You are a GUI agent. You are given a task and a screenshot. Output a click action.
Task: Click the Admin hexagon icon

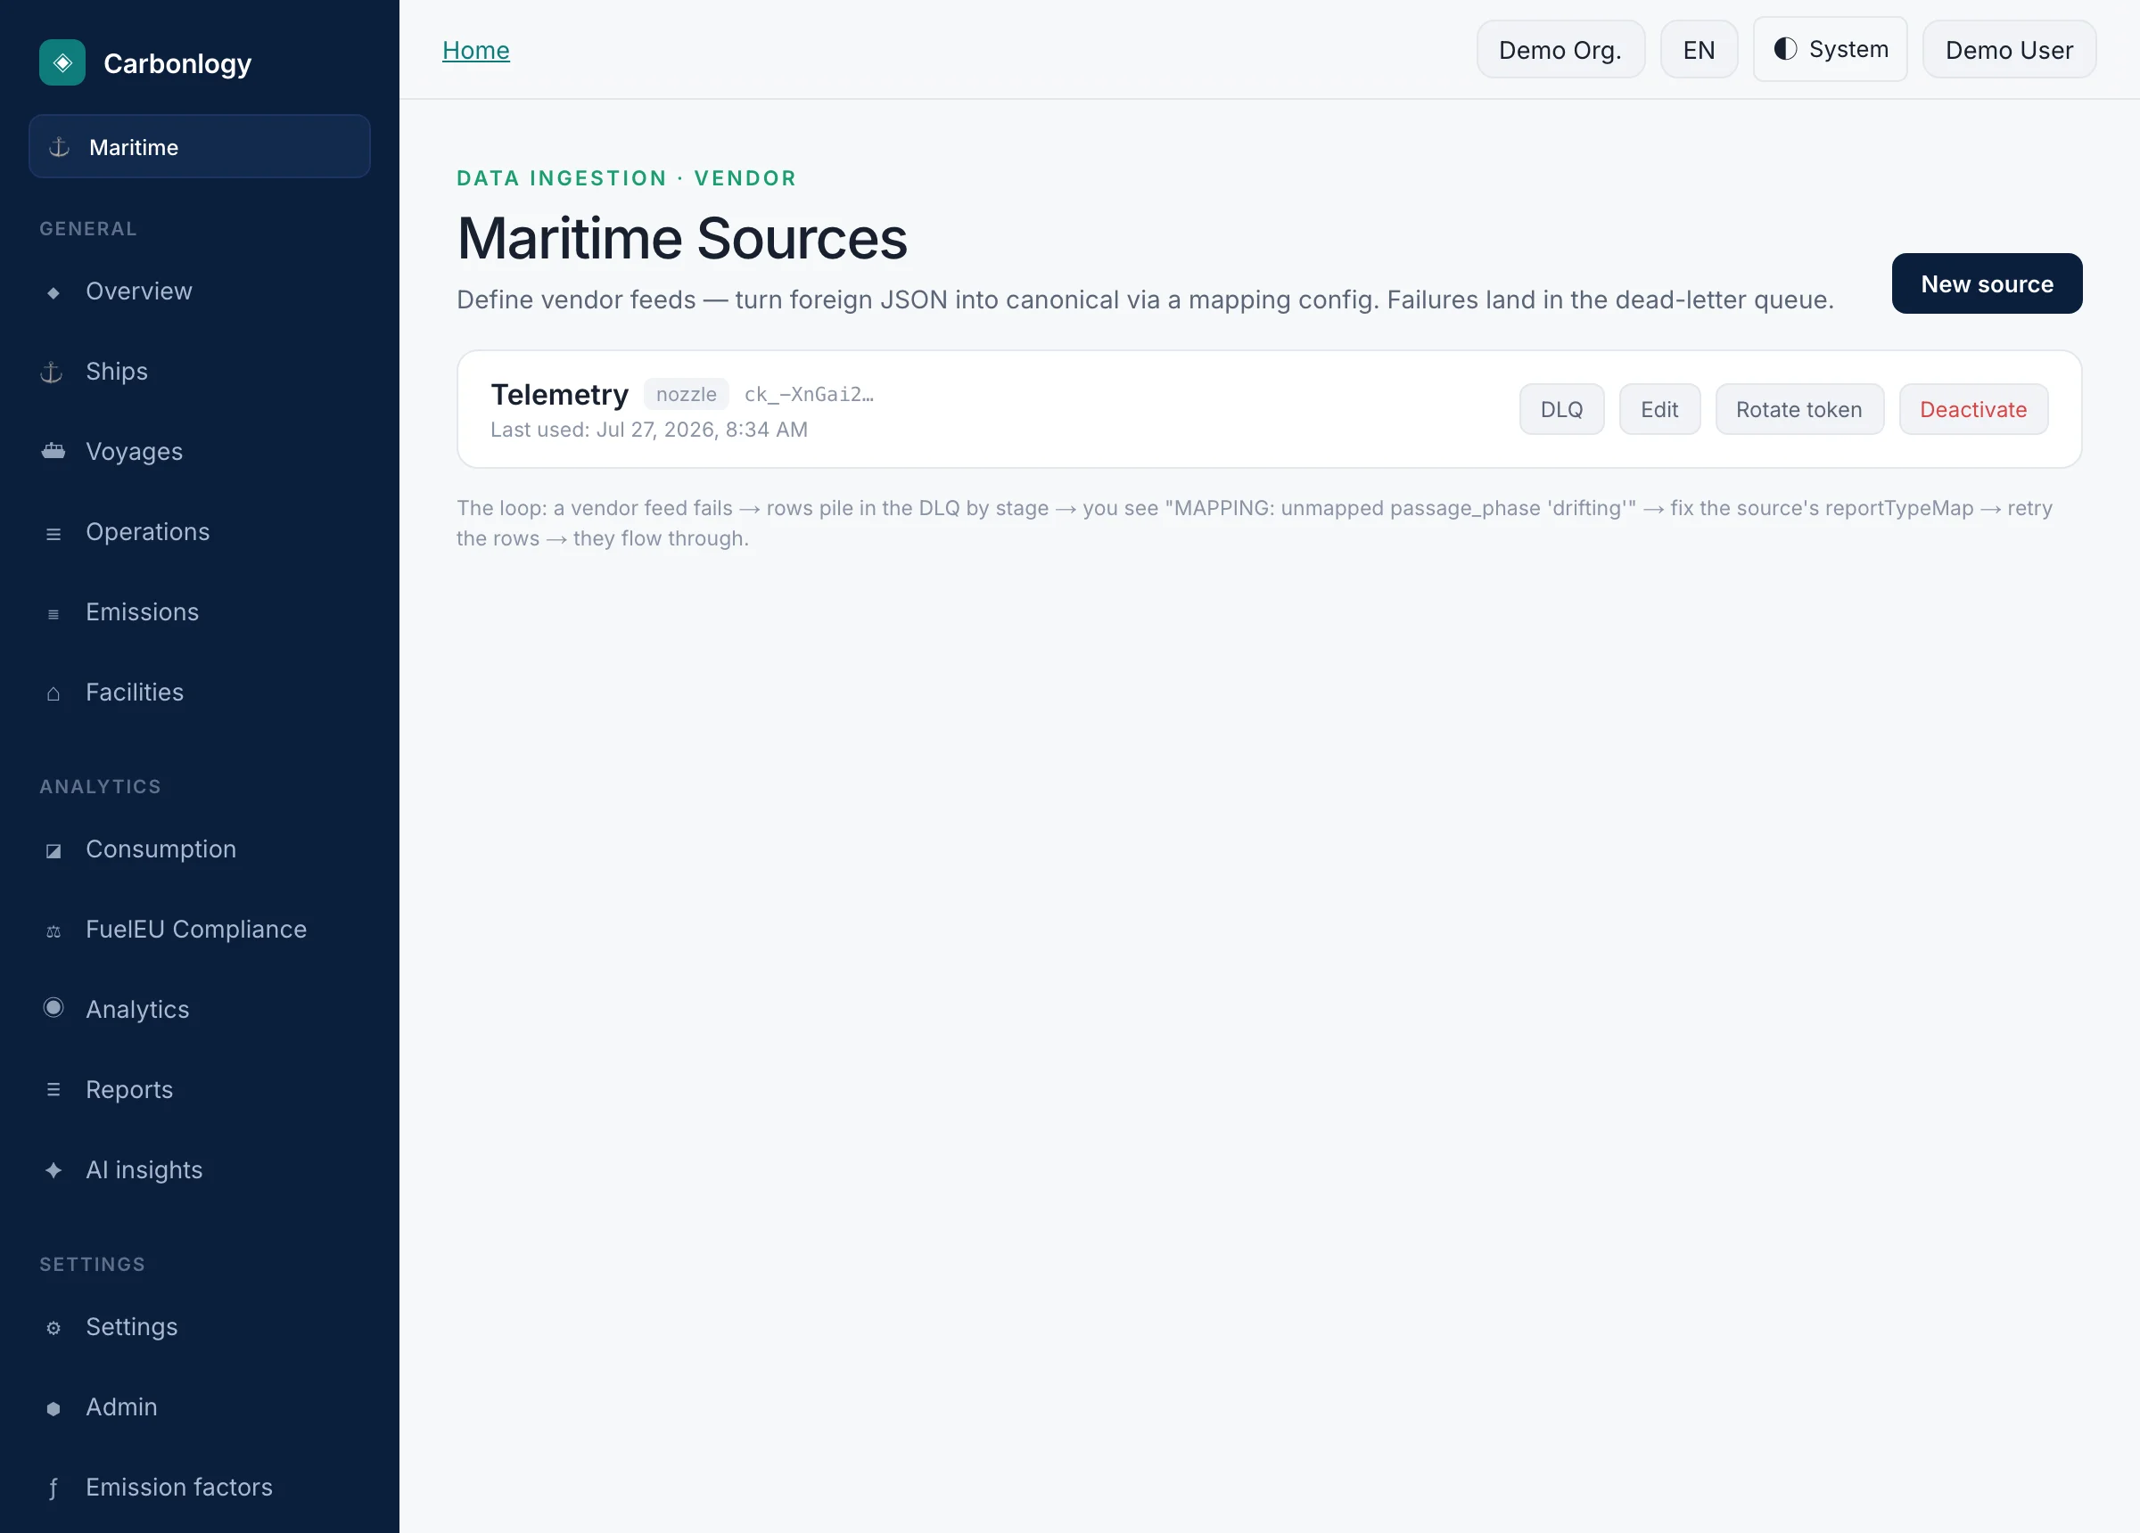pos(53,1407)
